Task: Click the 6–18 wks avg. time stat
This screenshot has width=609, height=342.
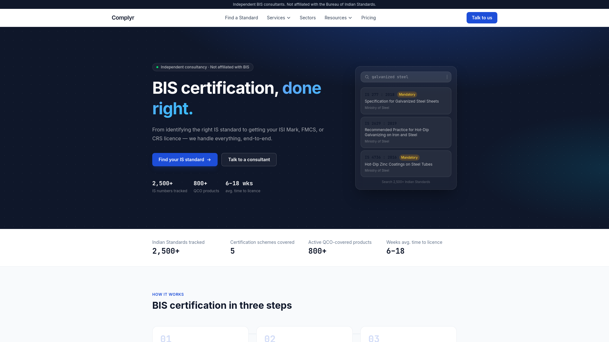Action: click(x=243, y=187)
